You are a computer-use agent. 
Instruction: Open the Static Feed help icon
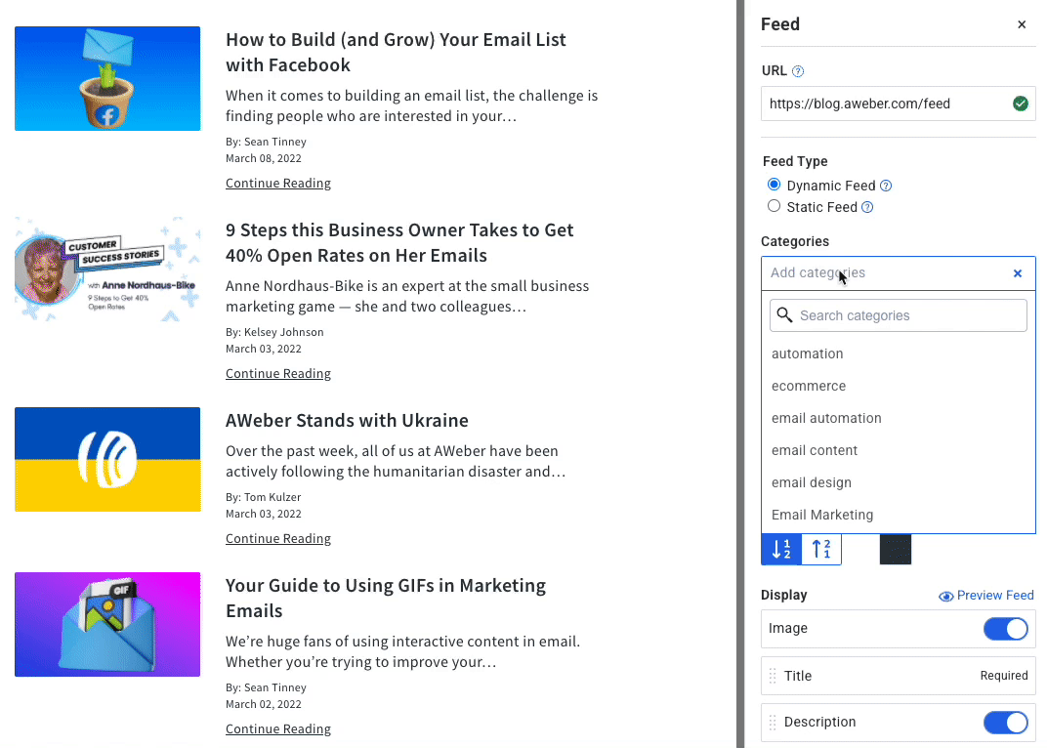coord(866,207)
